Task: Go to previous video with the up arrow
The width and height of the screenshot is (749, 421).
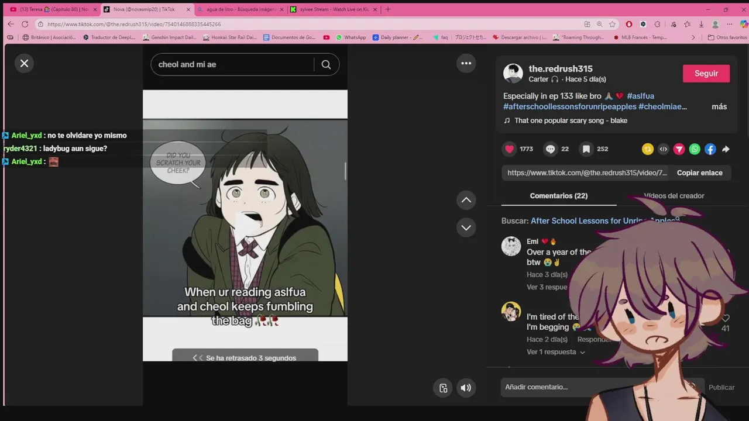Action: (x=466, y=200)
